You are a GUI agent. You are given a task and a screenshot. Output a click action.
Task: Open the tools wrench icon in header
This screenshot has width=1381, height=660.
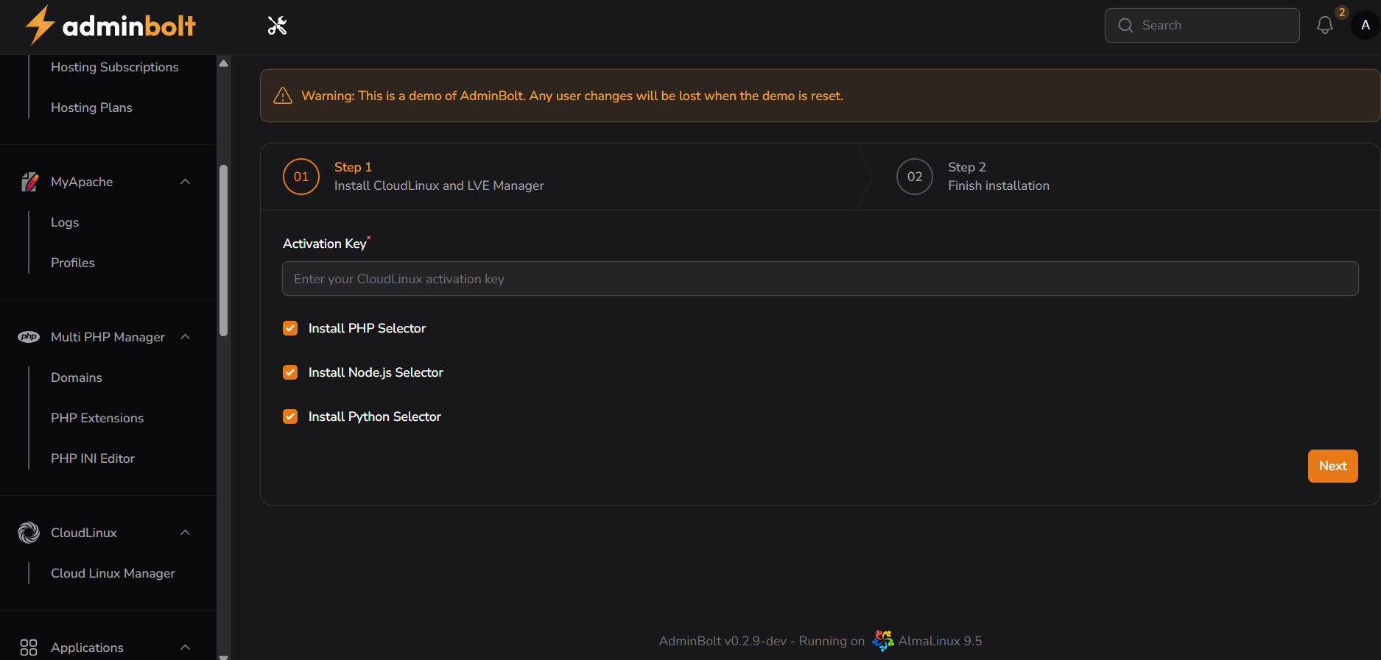pyautogui.click(x=277, y=26)
